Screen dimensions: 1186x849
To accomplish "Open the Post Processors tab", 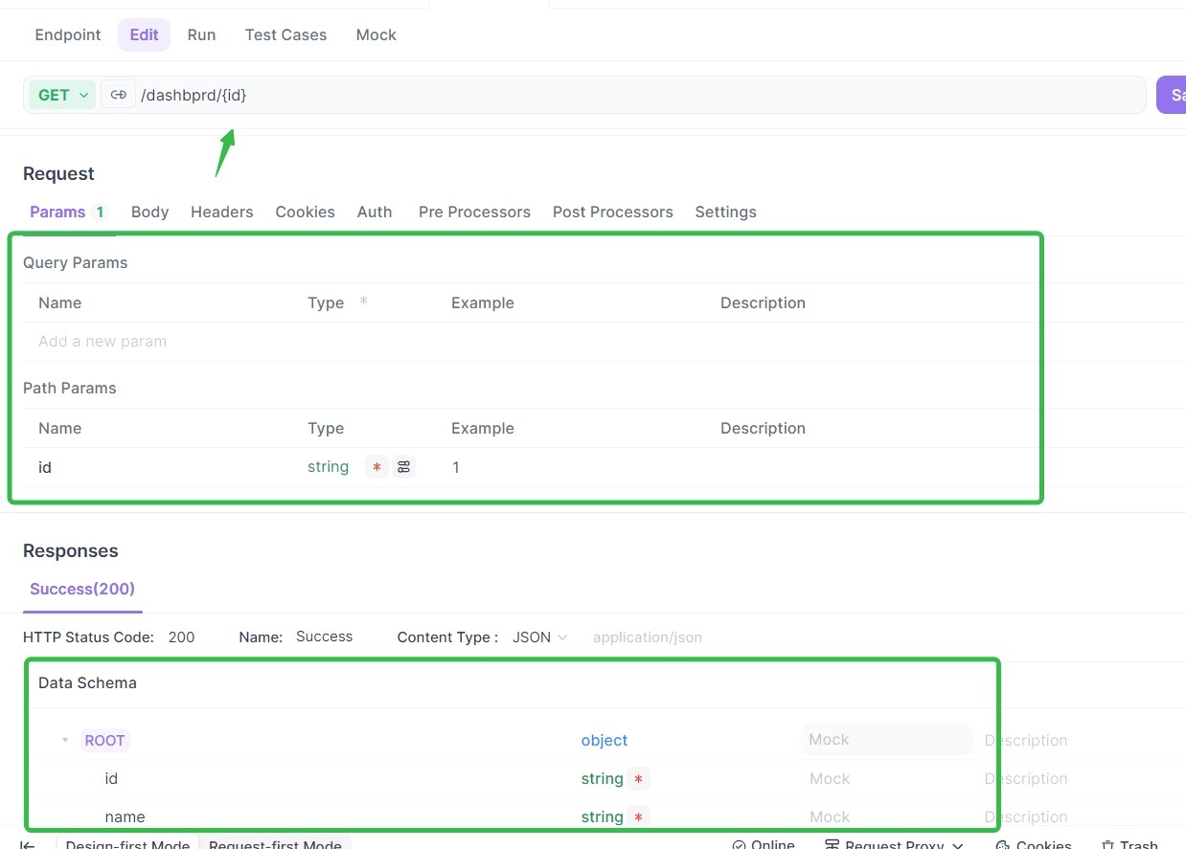I will (612, 212).
